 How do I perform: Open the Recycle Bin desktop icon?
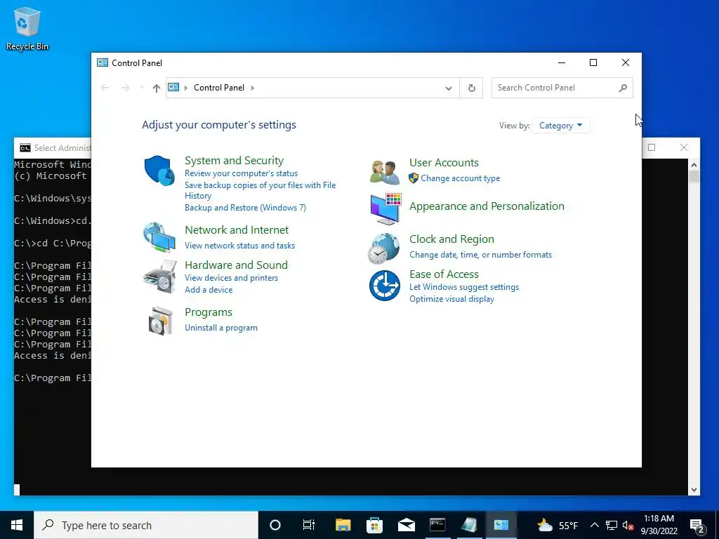point(27,29)
